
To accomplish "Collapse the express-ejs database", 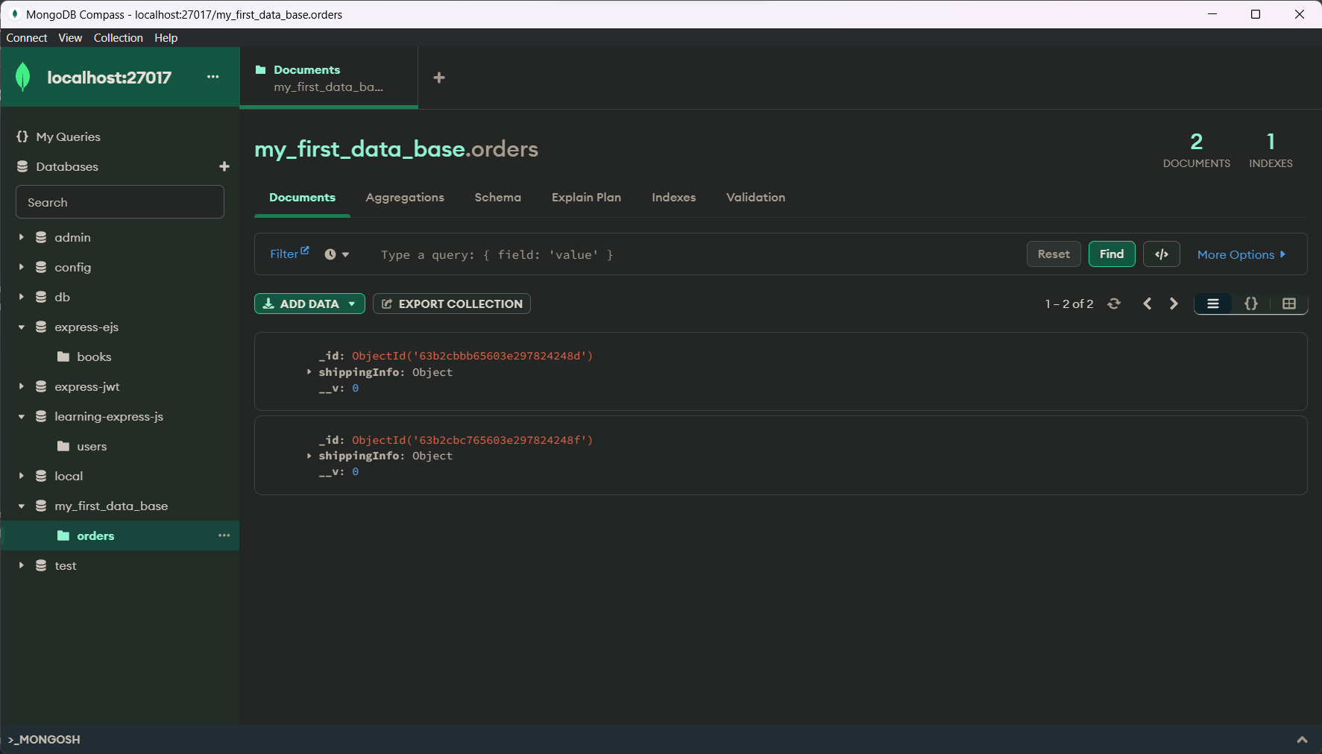I will pos(22,327).
